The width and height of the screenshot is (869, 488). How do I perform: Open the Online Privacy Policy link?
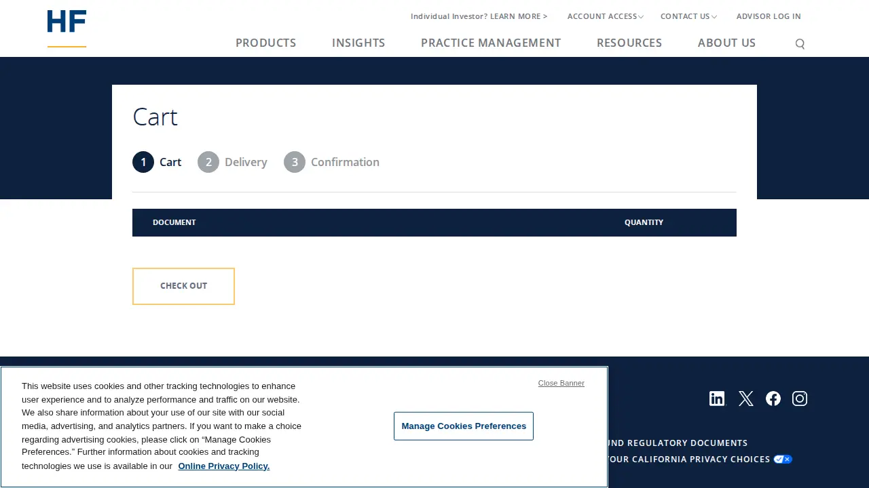point(224,466)
